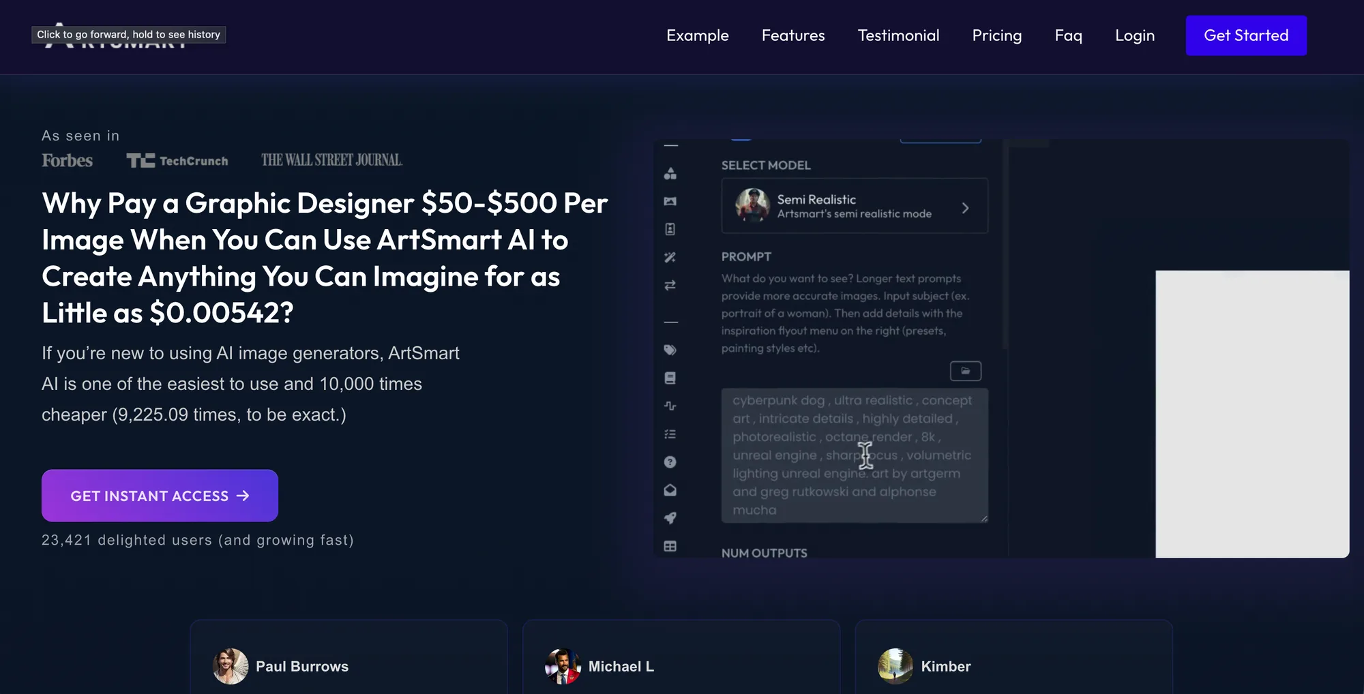Open the Features nav link
1364x694 pixels.
coord(793,35)
